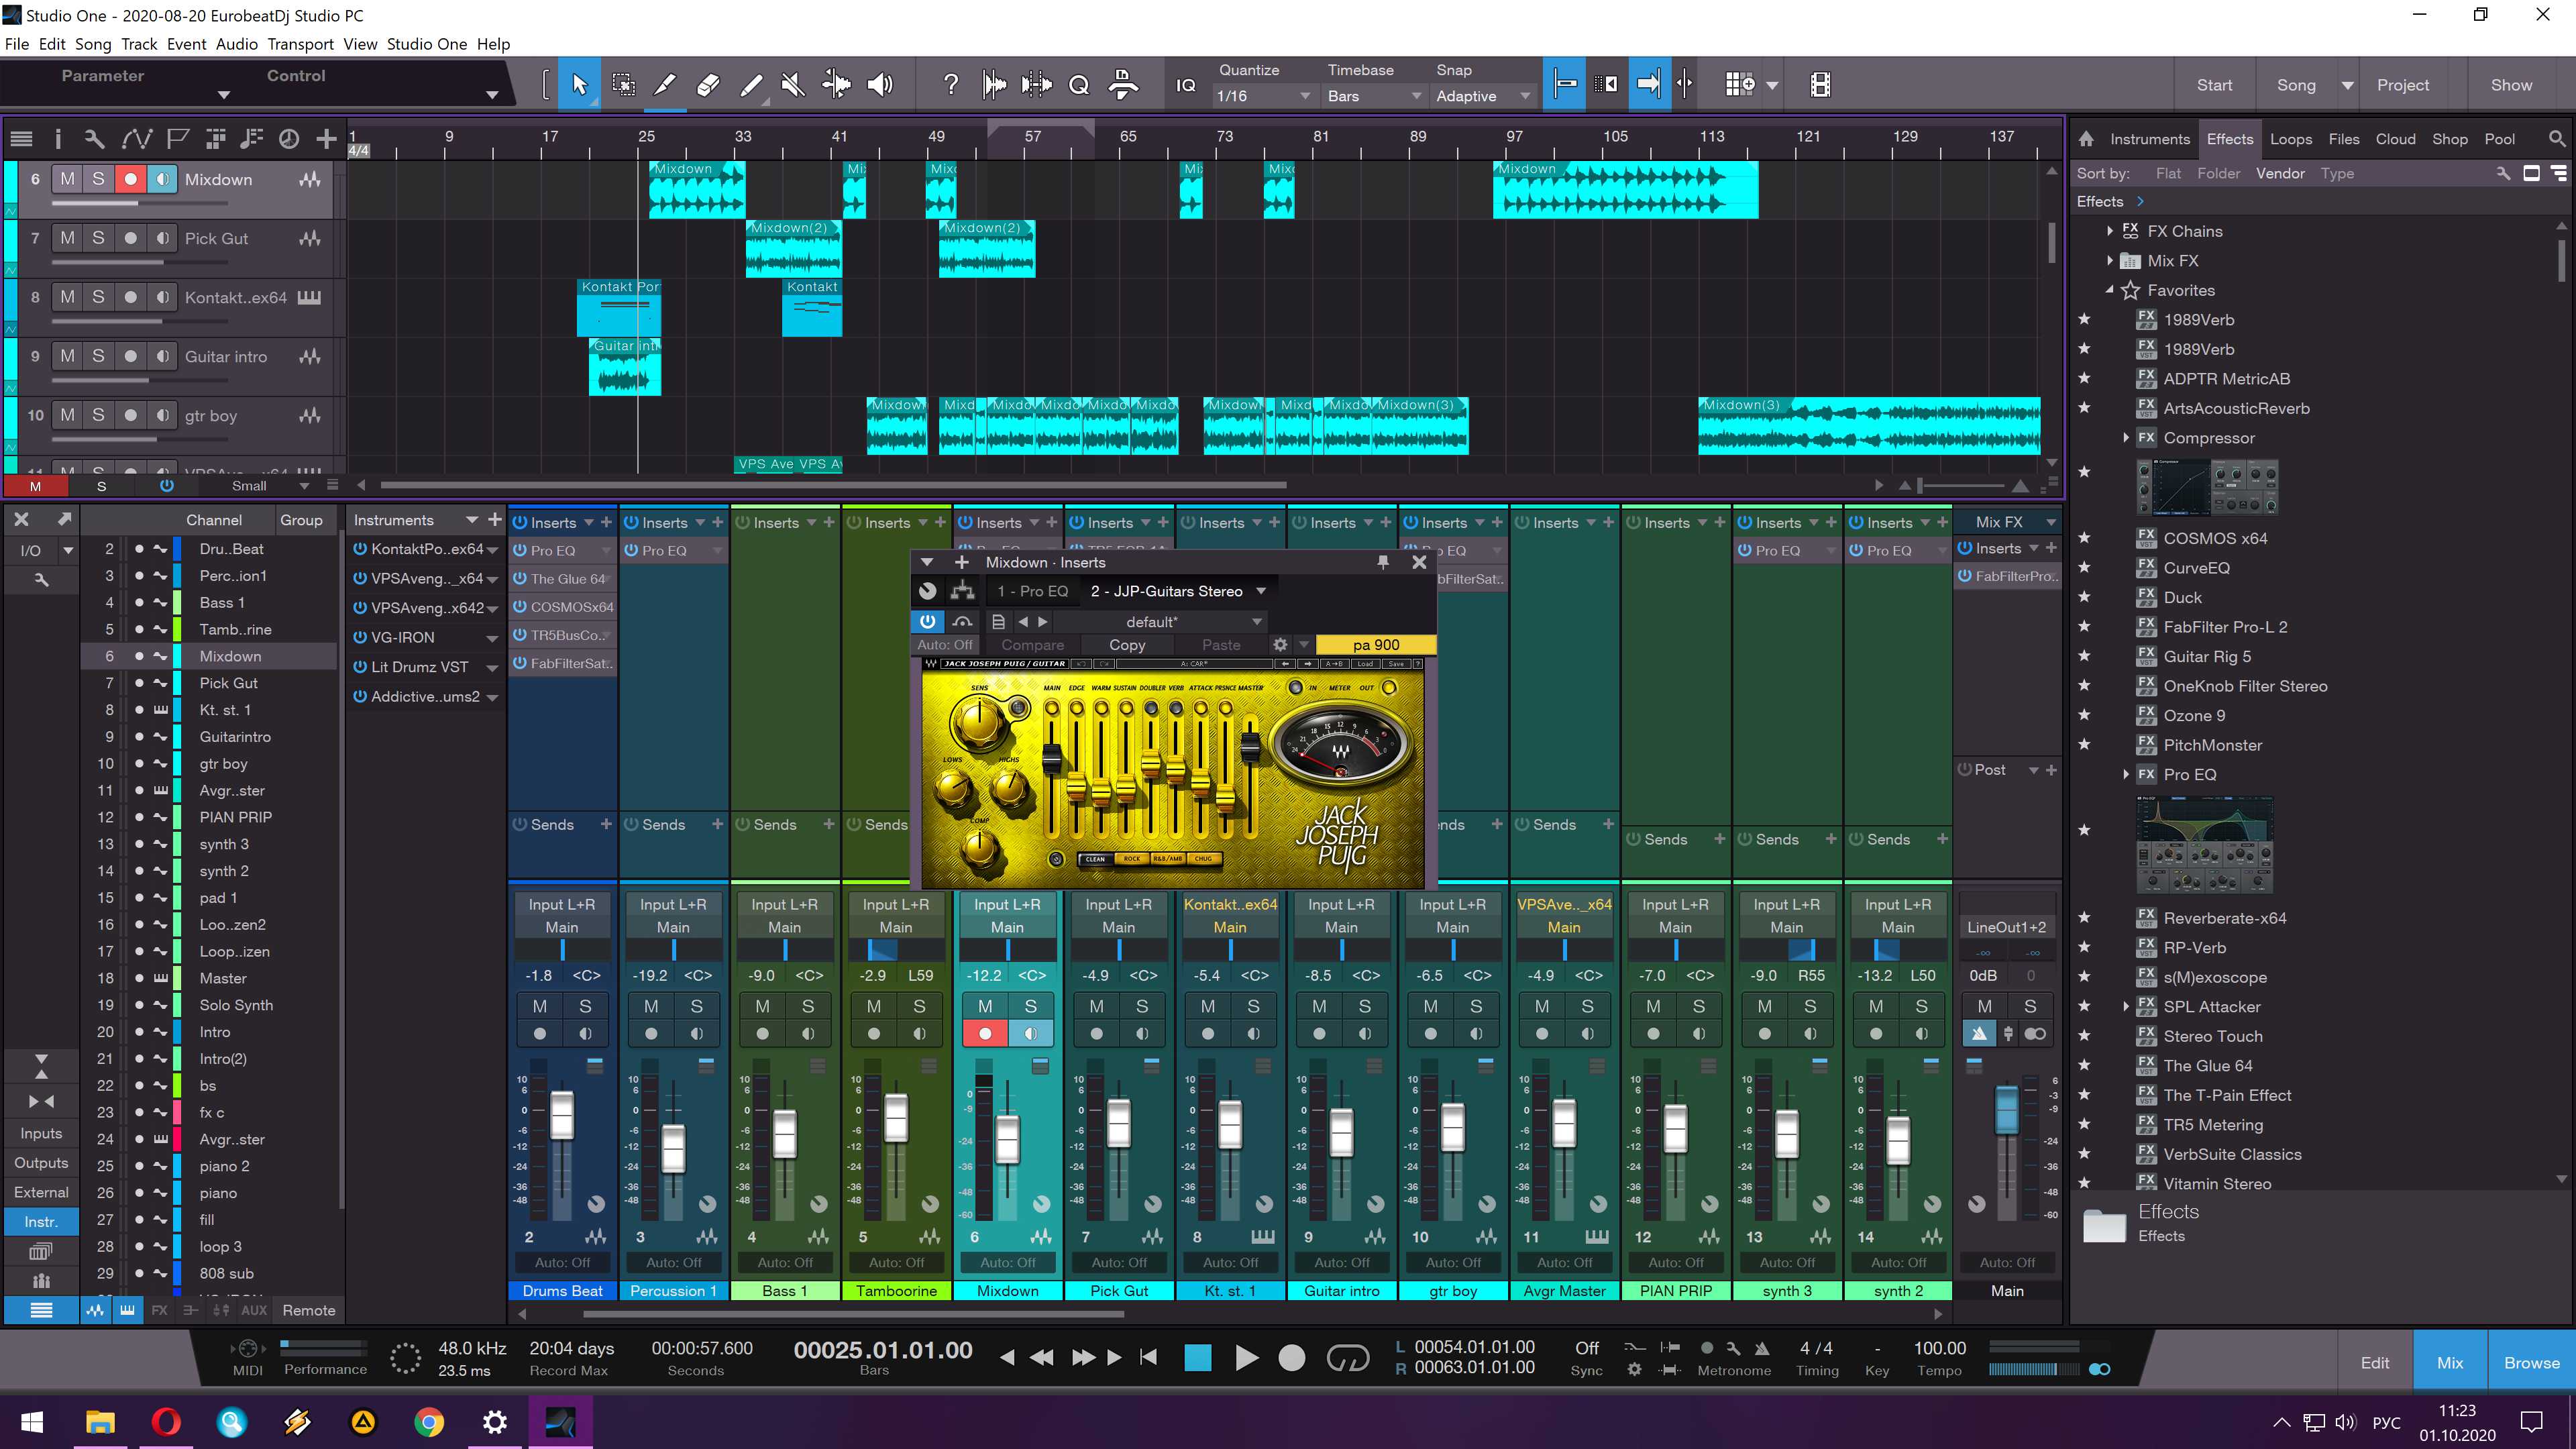Click the Copy button in plugin header

pyautogui.click(x=1127, y=645)
